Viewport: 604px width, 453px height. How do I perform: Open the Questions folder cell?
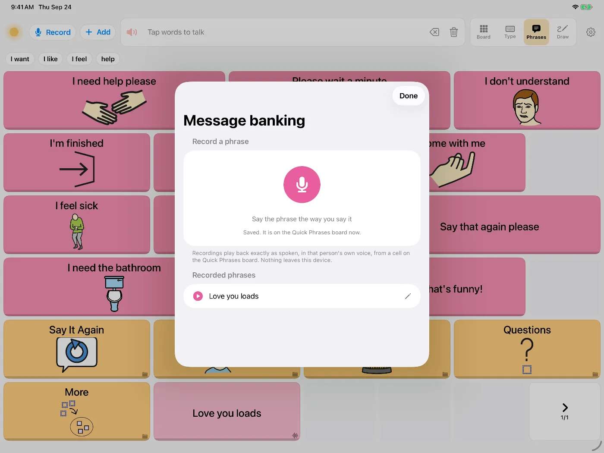click(527, 349)
